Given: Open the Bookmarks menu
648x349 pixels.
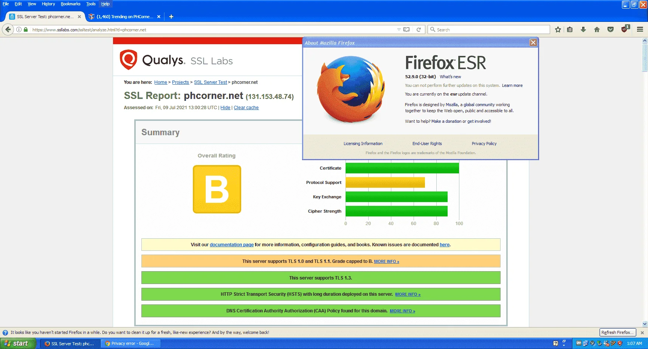Looking at the screenshot, I should click(x=71, y=4).
